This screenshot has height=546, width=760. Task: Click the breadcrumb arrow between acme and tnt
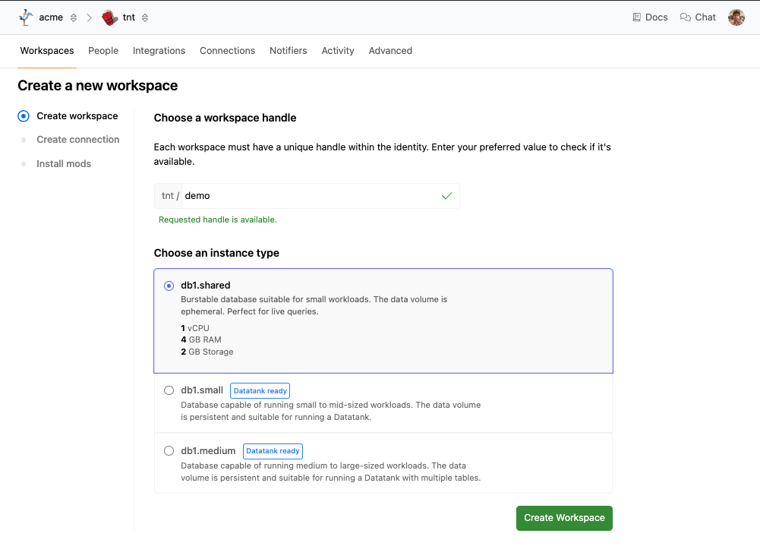point(90,17)
